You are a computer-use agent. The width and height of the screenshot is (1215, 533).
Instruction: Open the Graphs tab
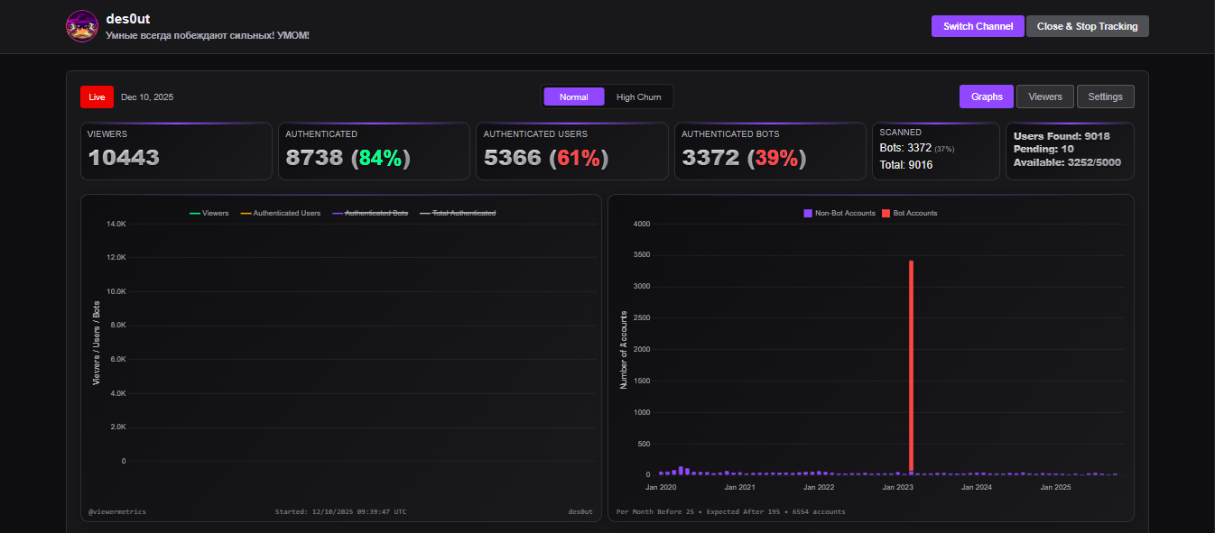987,96
